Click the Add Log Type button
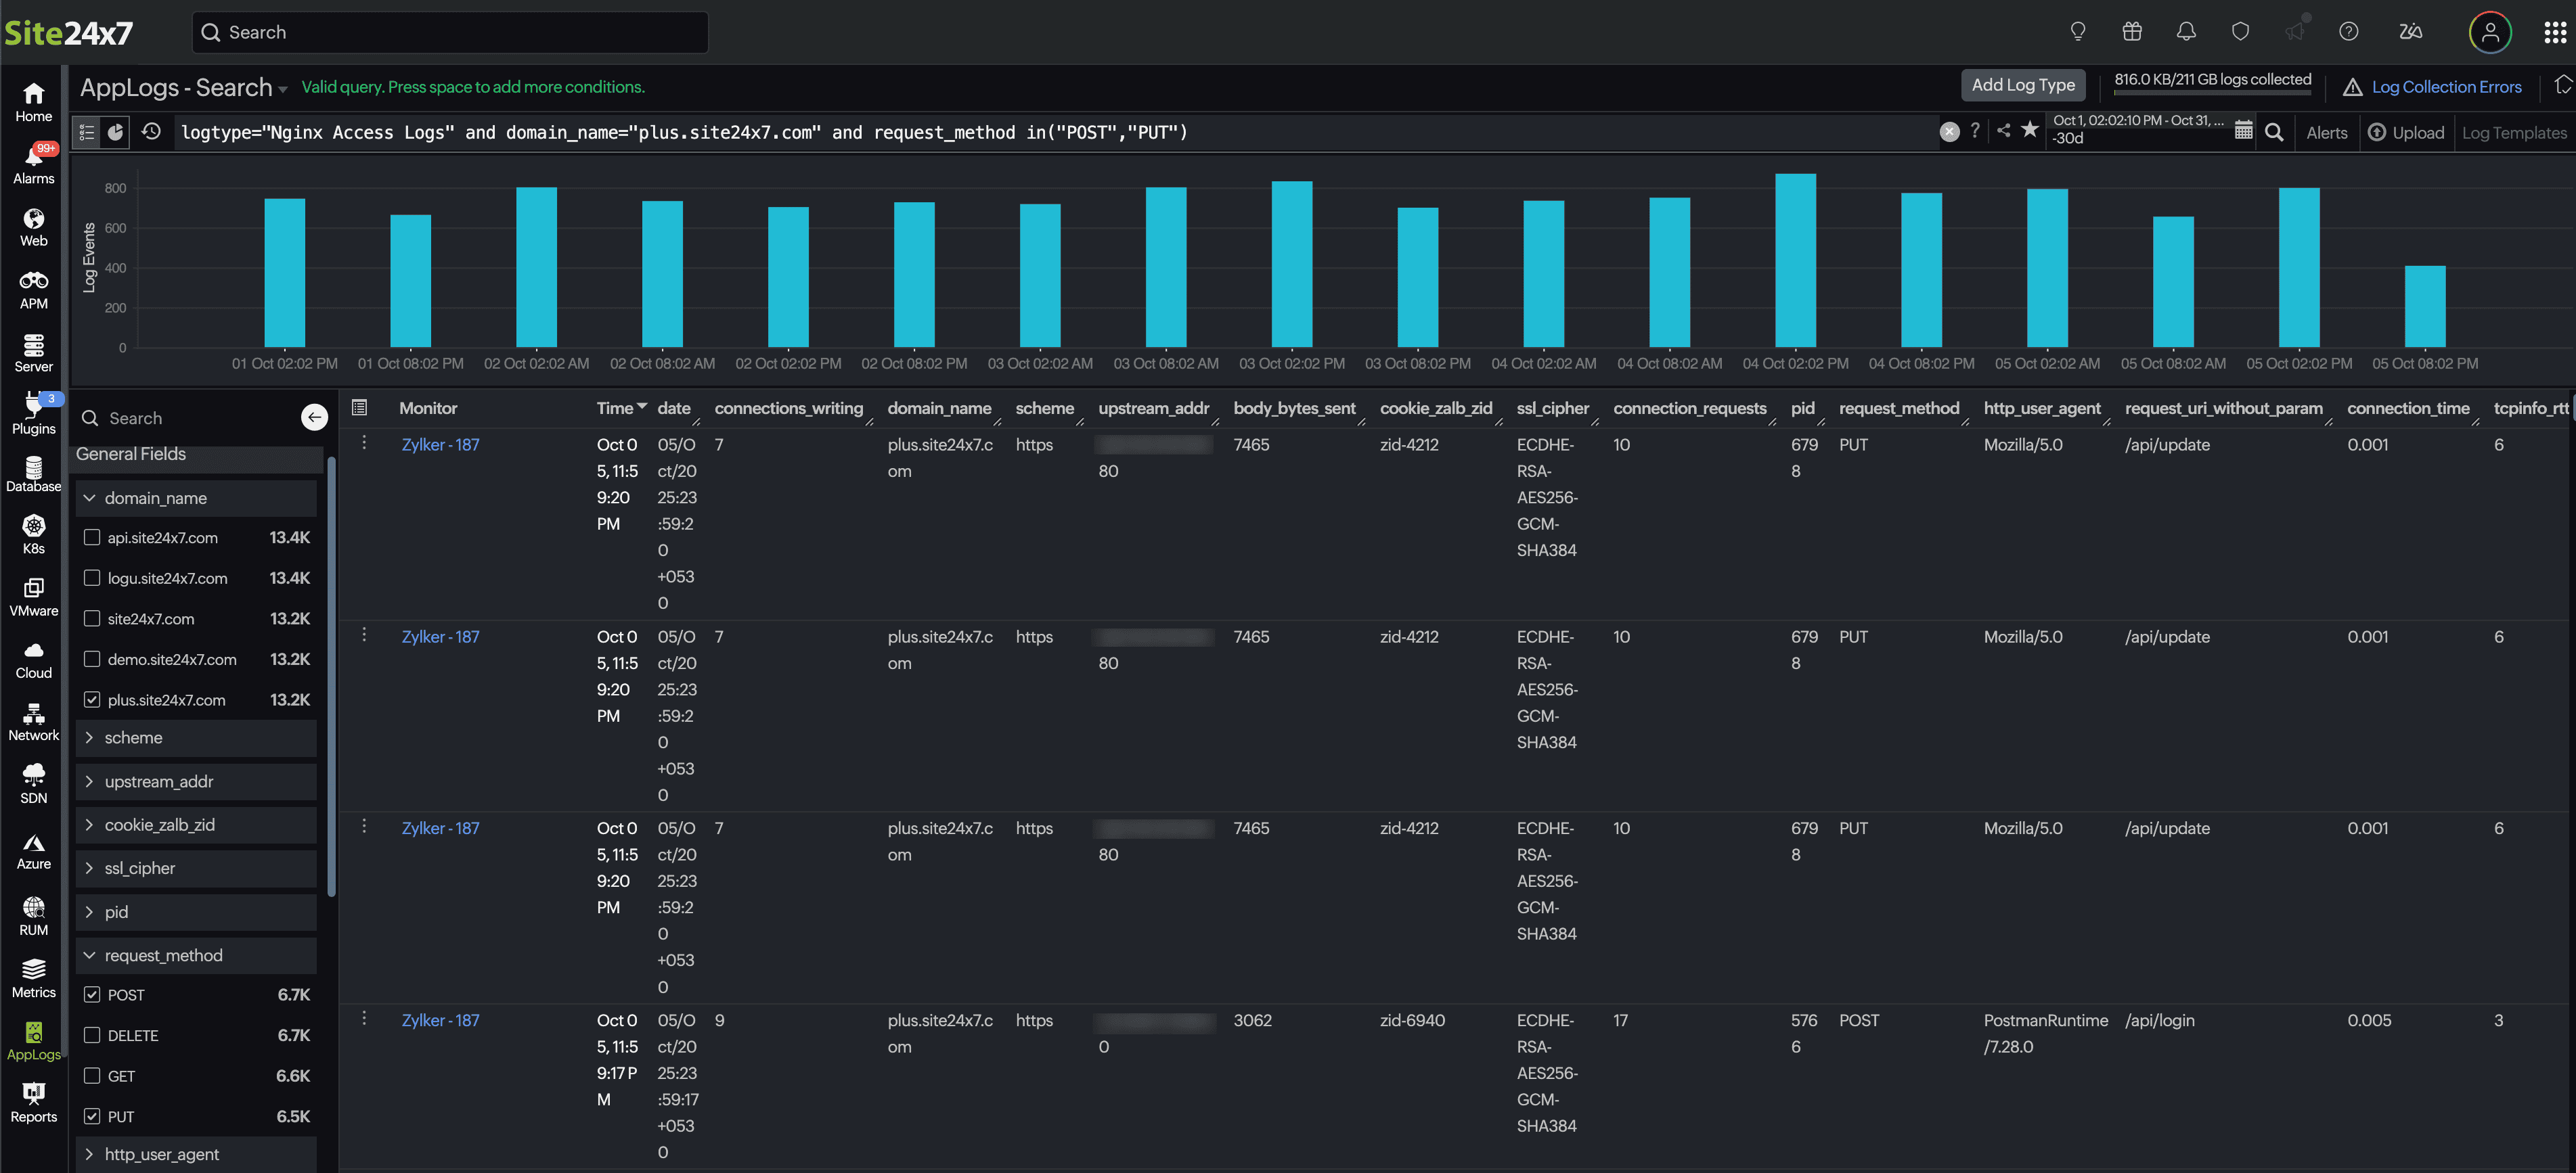 pos(2023,85)
